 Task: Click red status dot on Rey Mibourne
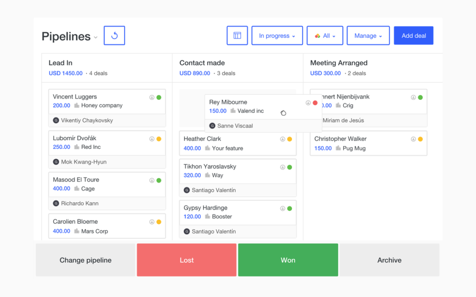(x=315, y=103)
